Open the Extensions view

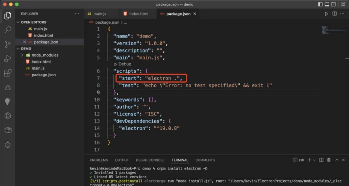click(8, 73)
